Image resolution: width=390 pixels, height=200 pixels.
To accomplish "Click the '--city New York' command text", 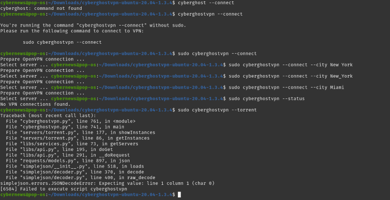I will point(332,65).
